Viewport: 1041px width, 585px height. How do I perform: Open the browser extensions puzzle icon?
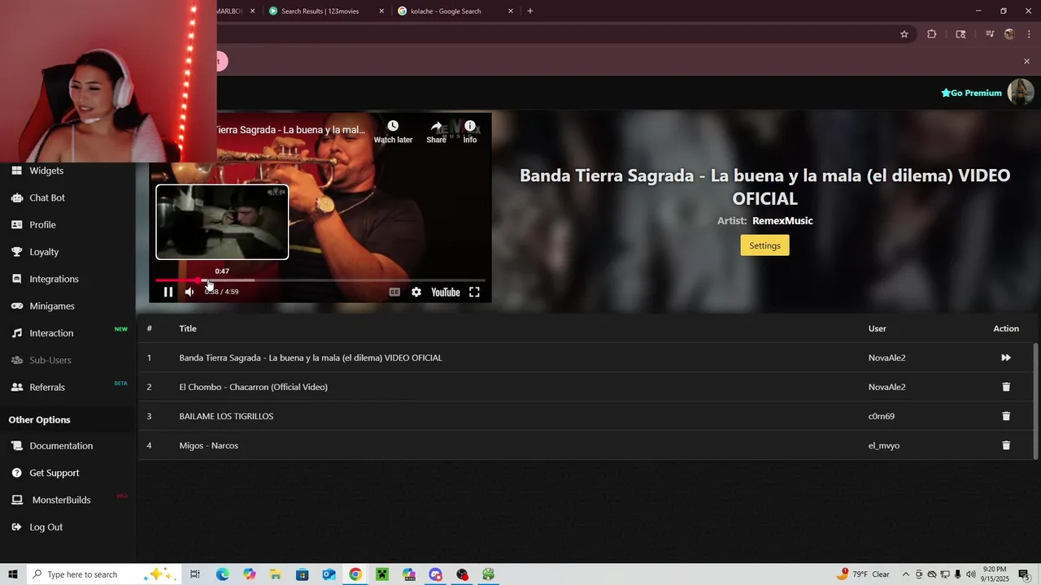pos(932,34)
